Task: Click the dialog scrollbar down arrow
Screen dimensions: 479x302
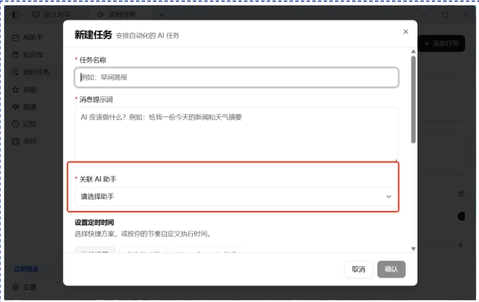Action: click(413, 249)
